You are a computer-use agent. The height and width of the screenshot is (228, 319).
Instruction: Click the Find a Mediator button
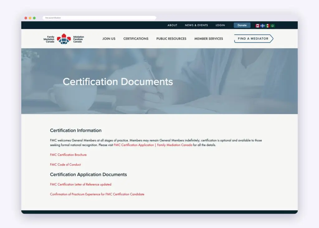[x=254, y=38]
